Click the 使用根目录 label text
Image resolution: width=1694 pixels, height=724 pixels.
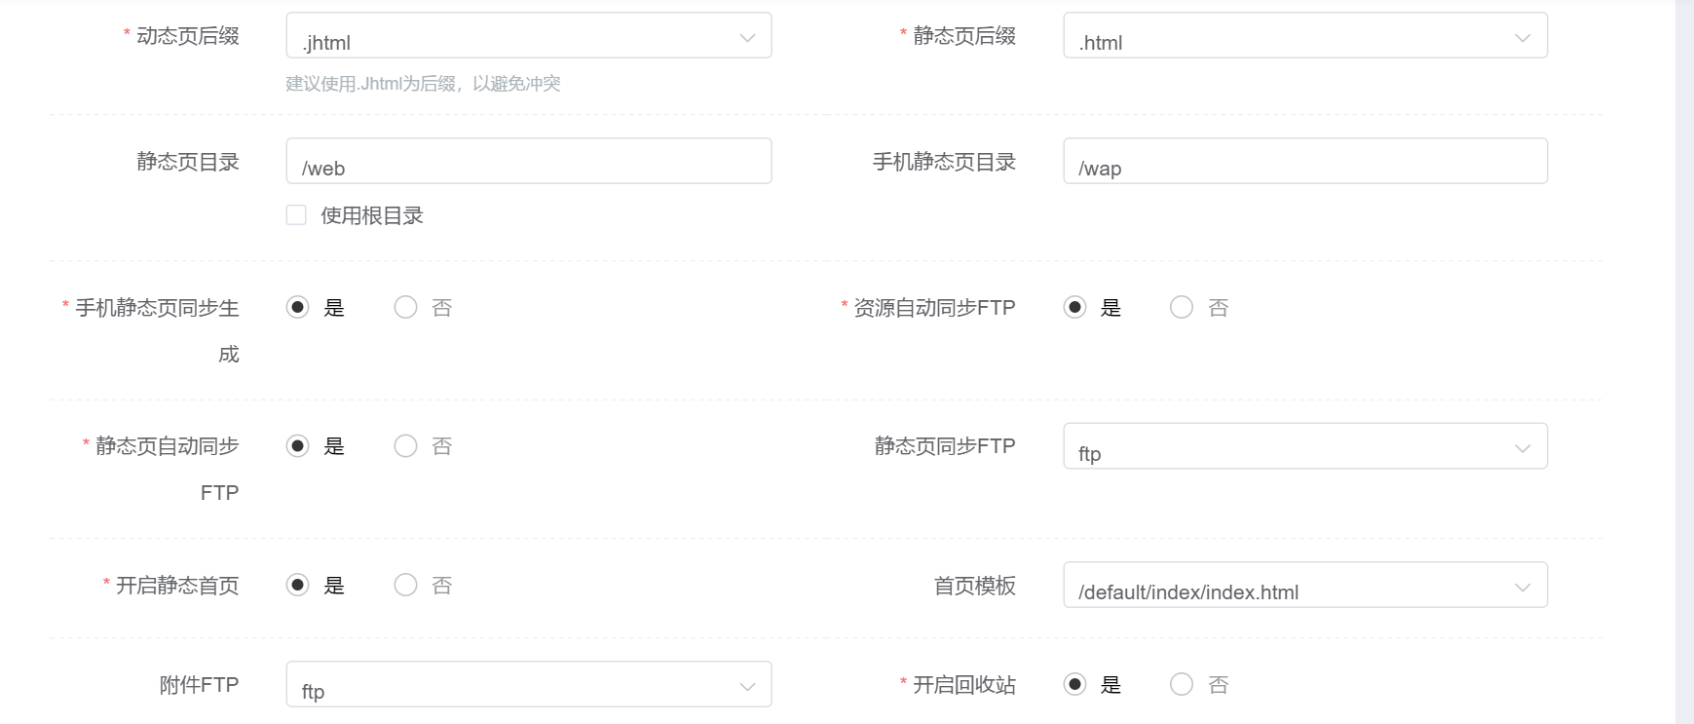(372, 215)
